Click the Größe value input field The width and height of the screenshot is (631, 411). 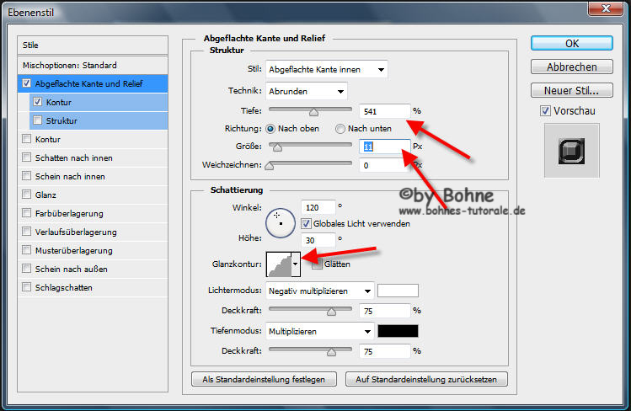tap(383, 147)
